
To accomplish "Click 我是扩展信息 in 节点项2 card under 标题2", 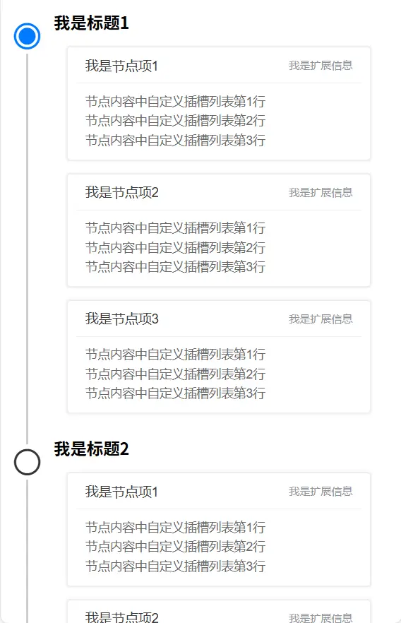I will 321,618.
